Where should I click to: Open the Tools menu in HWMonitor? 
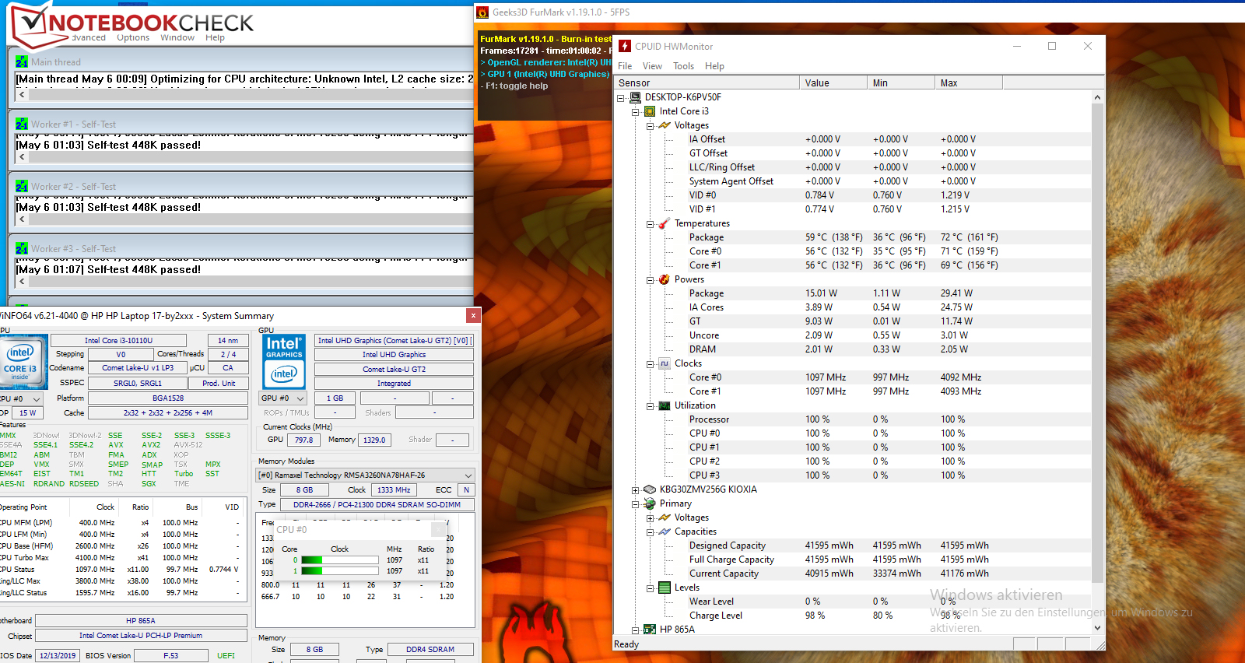click(x=683, y=66)
